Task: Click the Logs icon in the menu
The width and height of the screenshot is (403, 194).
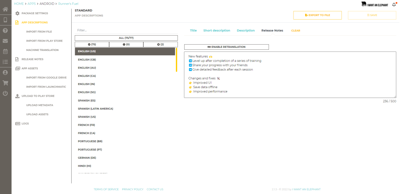Action: [17, 123]
